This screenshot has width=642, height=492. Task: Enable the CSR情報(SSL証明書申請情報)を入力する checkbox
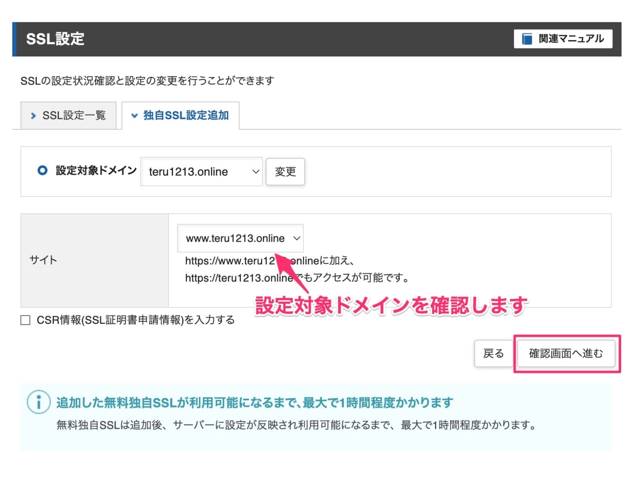[x=25, y=320]
